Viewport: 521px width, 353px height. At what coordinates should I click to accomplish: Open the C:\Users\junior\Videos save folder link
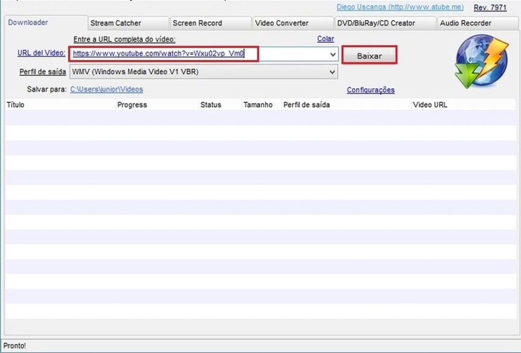[x=106, y=89]
